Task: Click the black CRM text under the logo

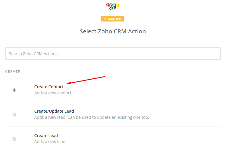Action: [x=113, y=8]
